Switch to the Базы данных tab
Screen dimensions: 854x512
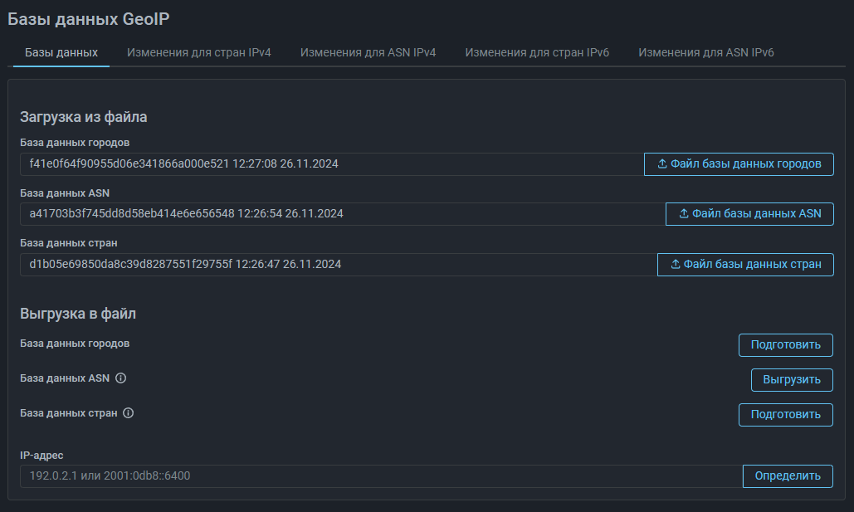(61, 52)
